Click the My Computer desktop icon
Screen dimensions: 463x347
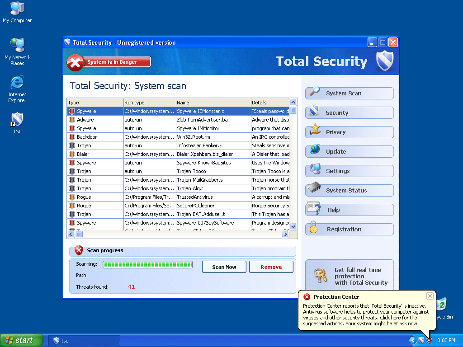pyautogui.click(x=17, y=9)
